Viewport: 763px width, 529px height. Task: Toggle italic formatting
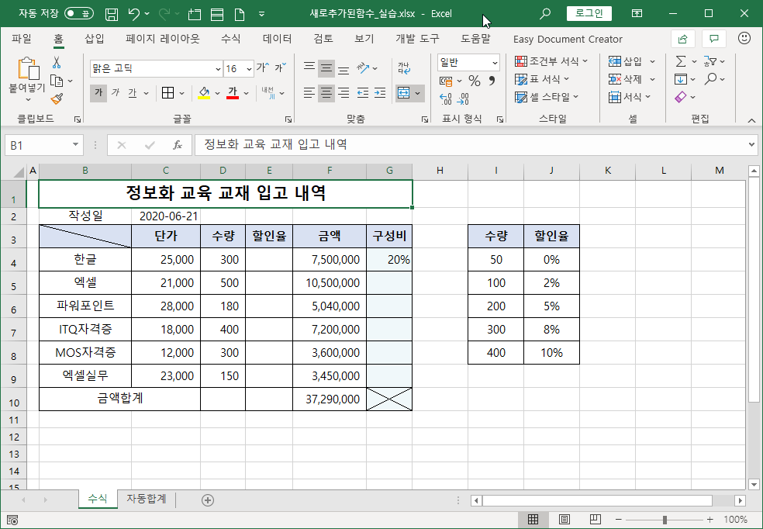[116, 92]
